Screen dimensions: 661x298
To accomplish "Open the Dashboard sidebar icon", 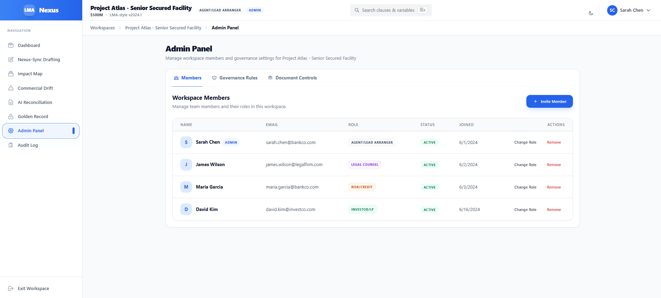I will 11,45.
